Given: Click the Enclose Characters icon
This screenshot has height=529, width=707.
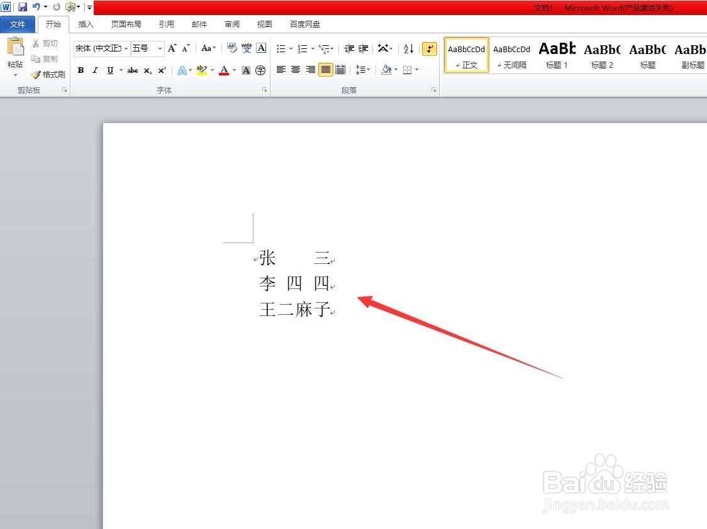Looking at the screenshot, I should pyautogui.click(x=260, y=70).
